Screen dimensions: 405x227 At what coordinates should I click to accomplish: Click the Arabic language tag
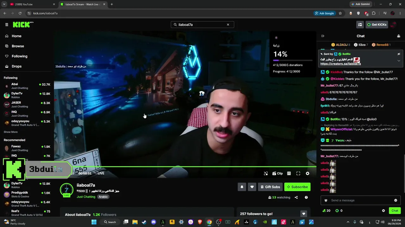[x=103, y=197]
